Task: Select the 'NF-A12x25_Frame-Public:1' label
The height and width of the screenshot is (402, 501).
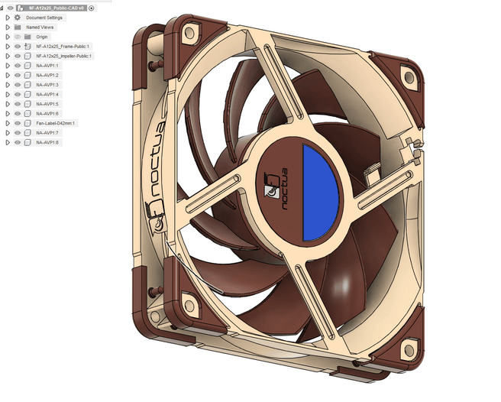Action: point(63,47)
